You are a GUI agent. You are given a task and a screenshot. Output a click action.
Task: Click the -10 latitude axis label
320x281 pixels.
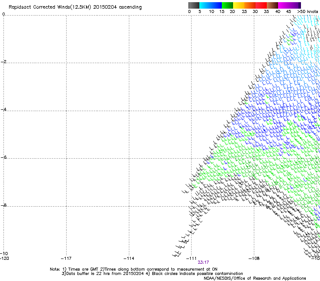[4, 253]
